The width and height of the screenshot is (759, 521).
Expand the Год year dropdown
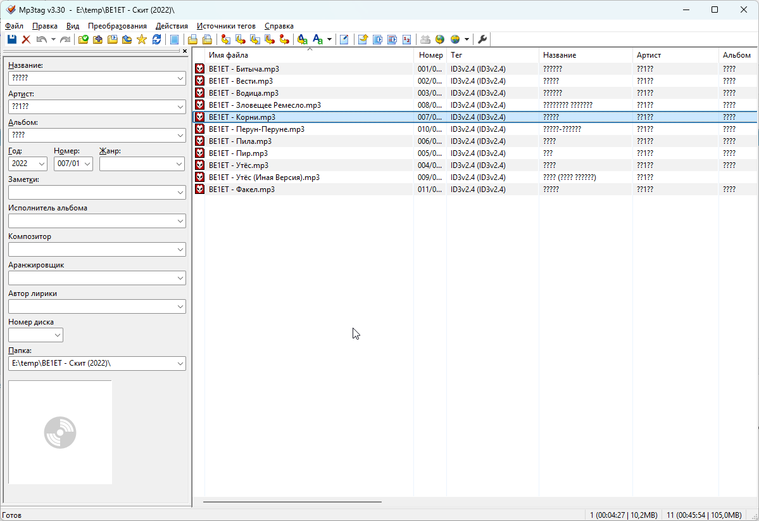point(42,164)
